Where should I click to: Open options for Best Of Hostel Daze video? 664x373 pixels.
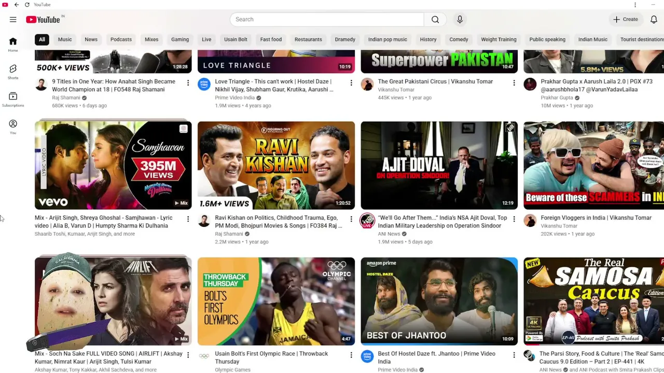[x=514, y=355]
